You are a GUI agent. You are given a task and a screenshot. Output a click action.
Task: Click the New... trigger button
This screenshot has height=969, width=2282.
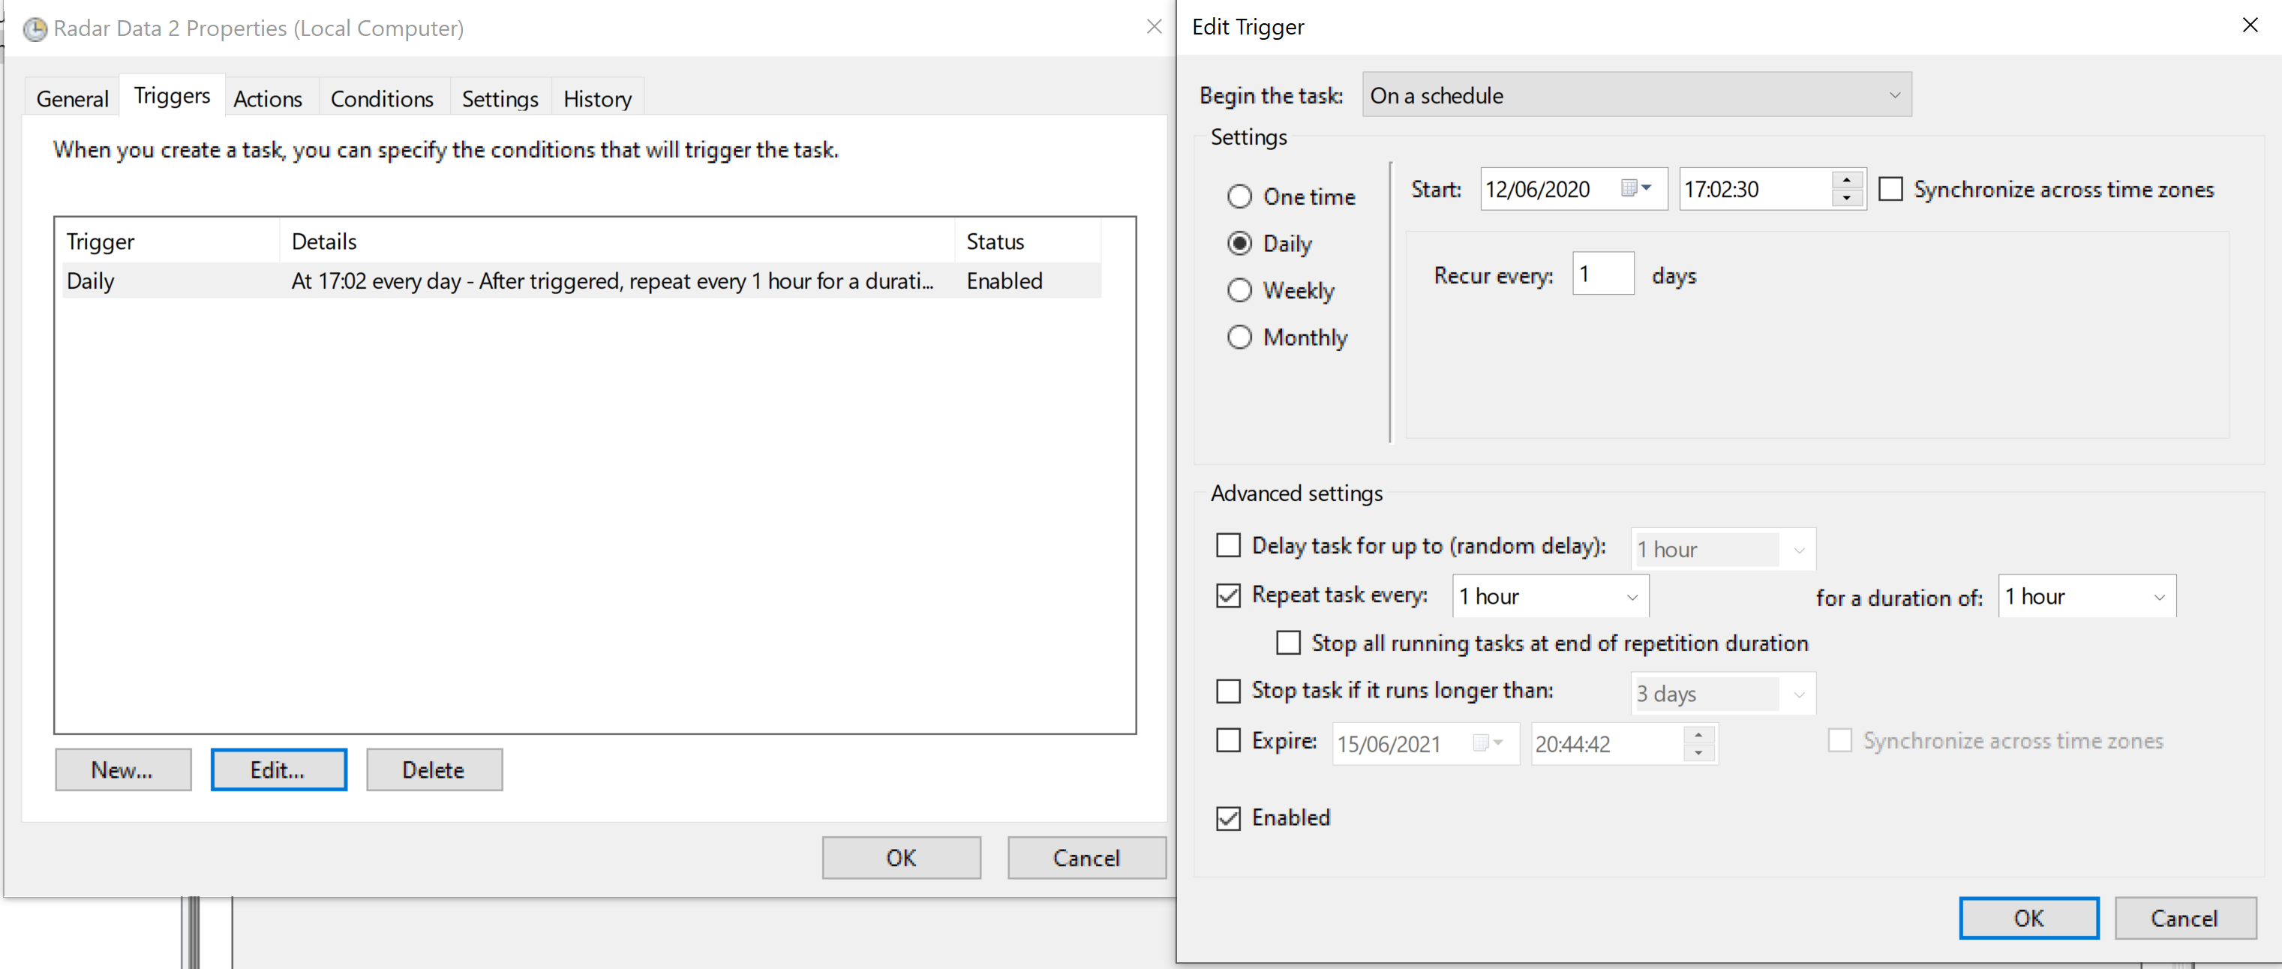click(122, 769)
